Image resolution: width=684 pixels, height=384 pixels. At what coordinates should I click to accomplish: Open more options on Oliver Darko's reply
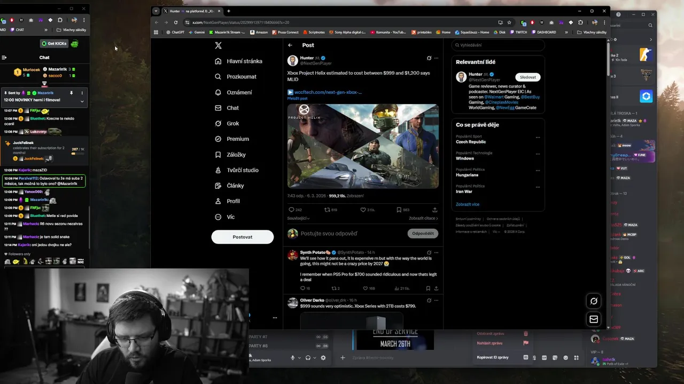(436, 300)
